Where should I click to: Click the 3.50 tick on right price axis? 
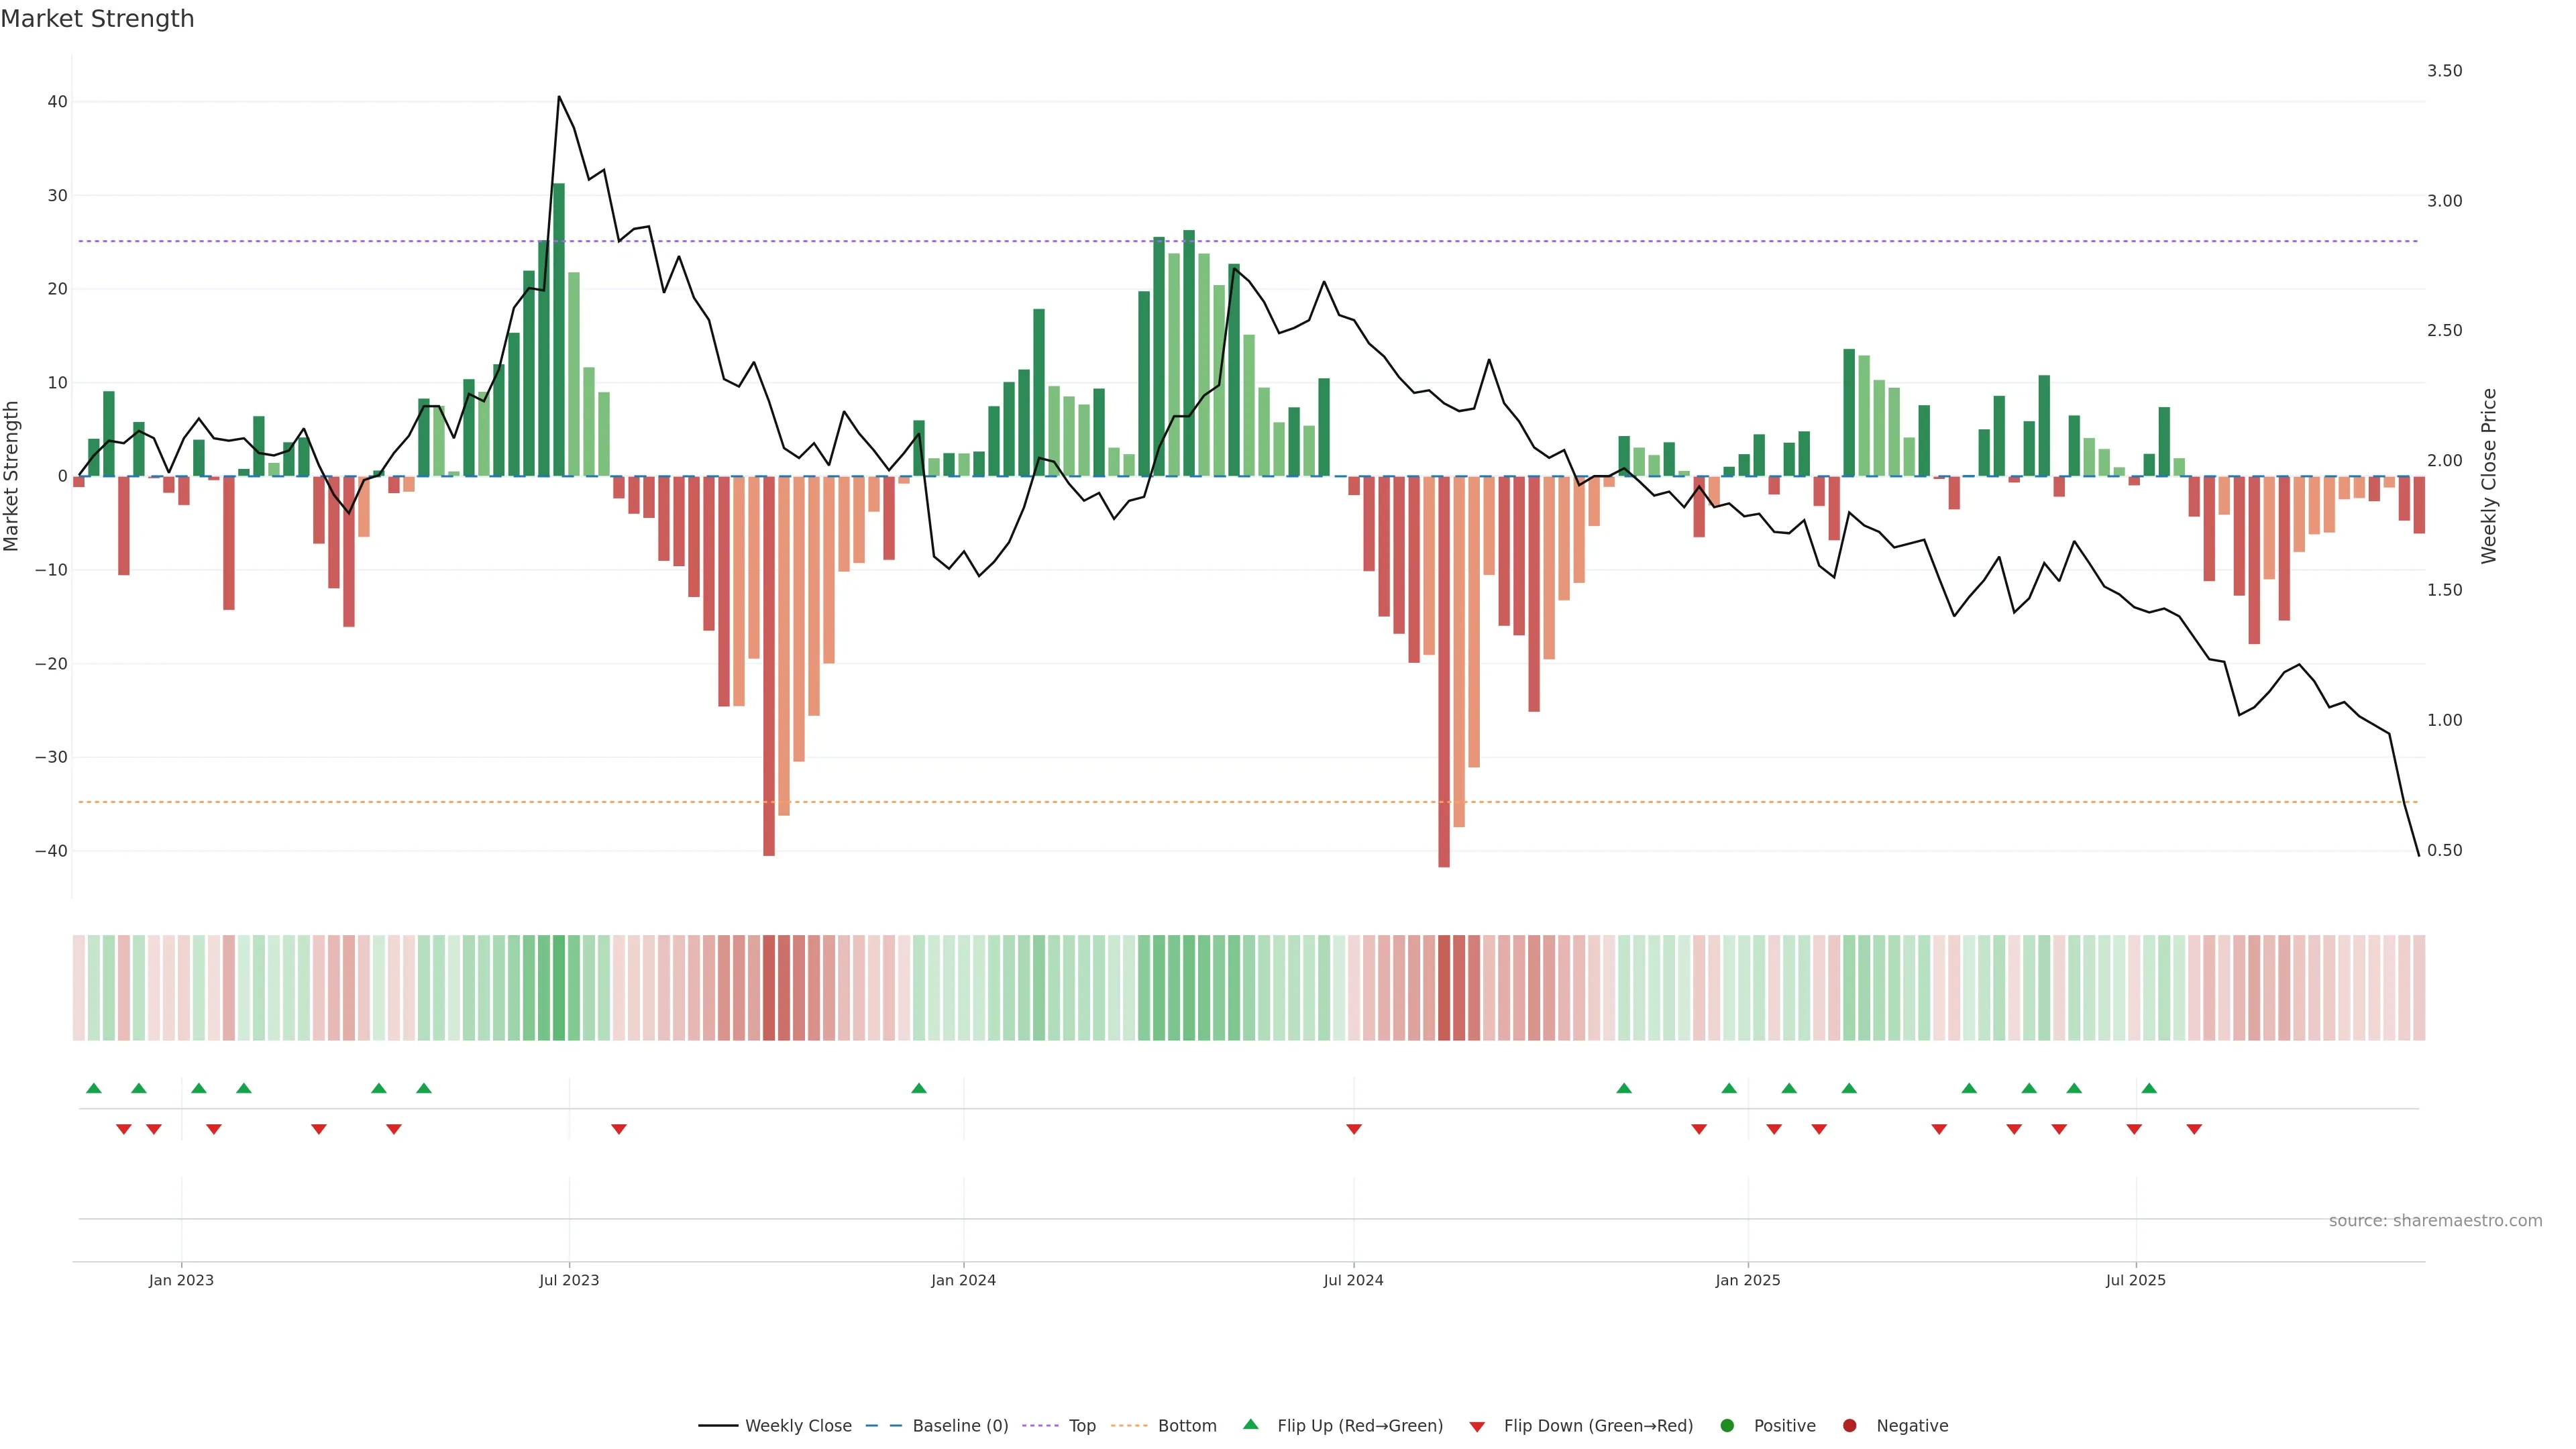(2444, 71)
